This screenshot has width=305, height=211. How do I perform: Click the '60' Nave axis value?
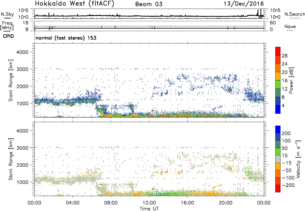[273, 23]
